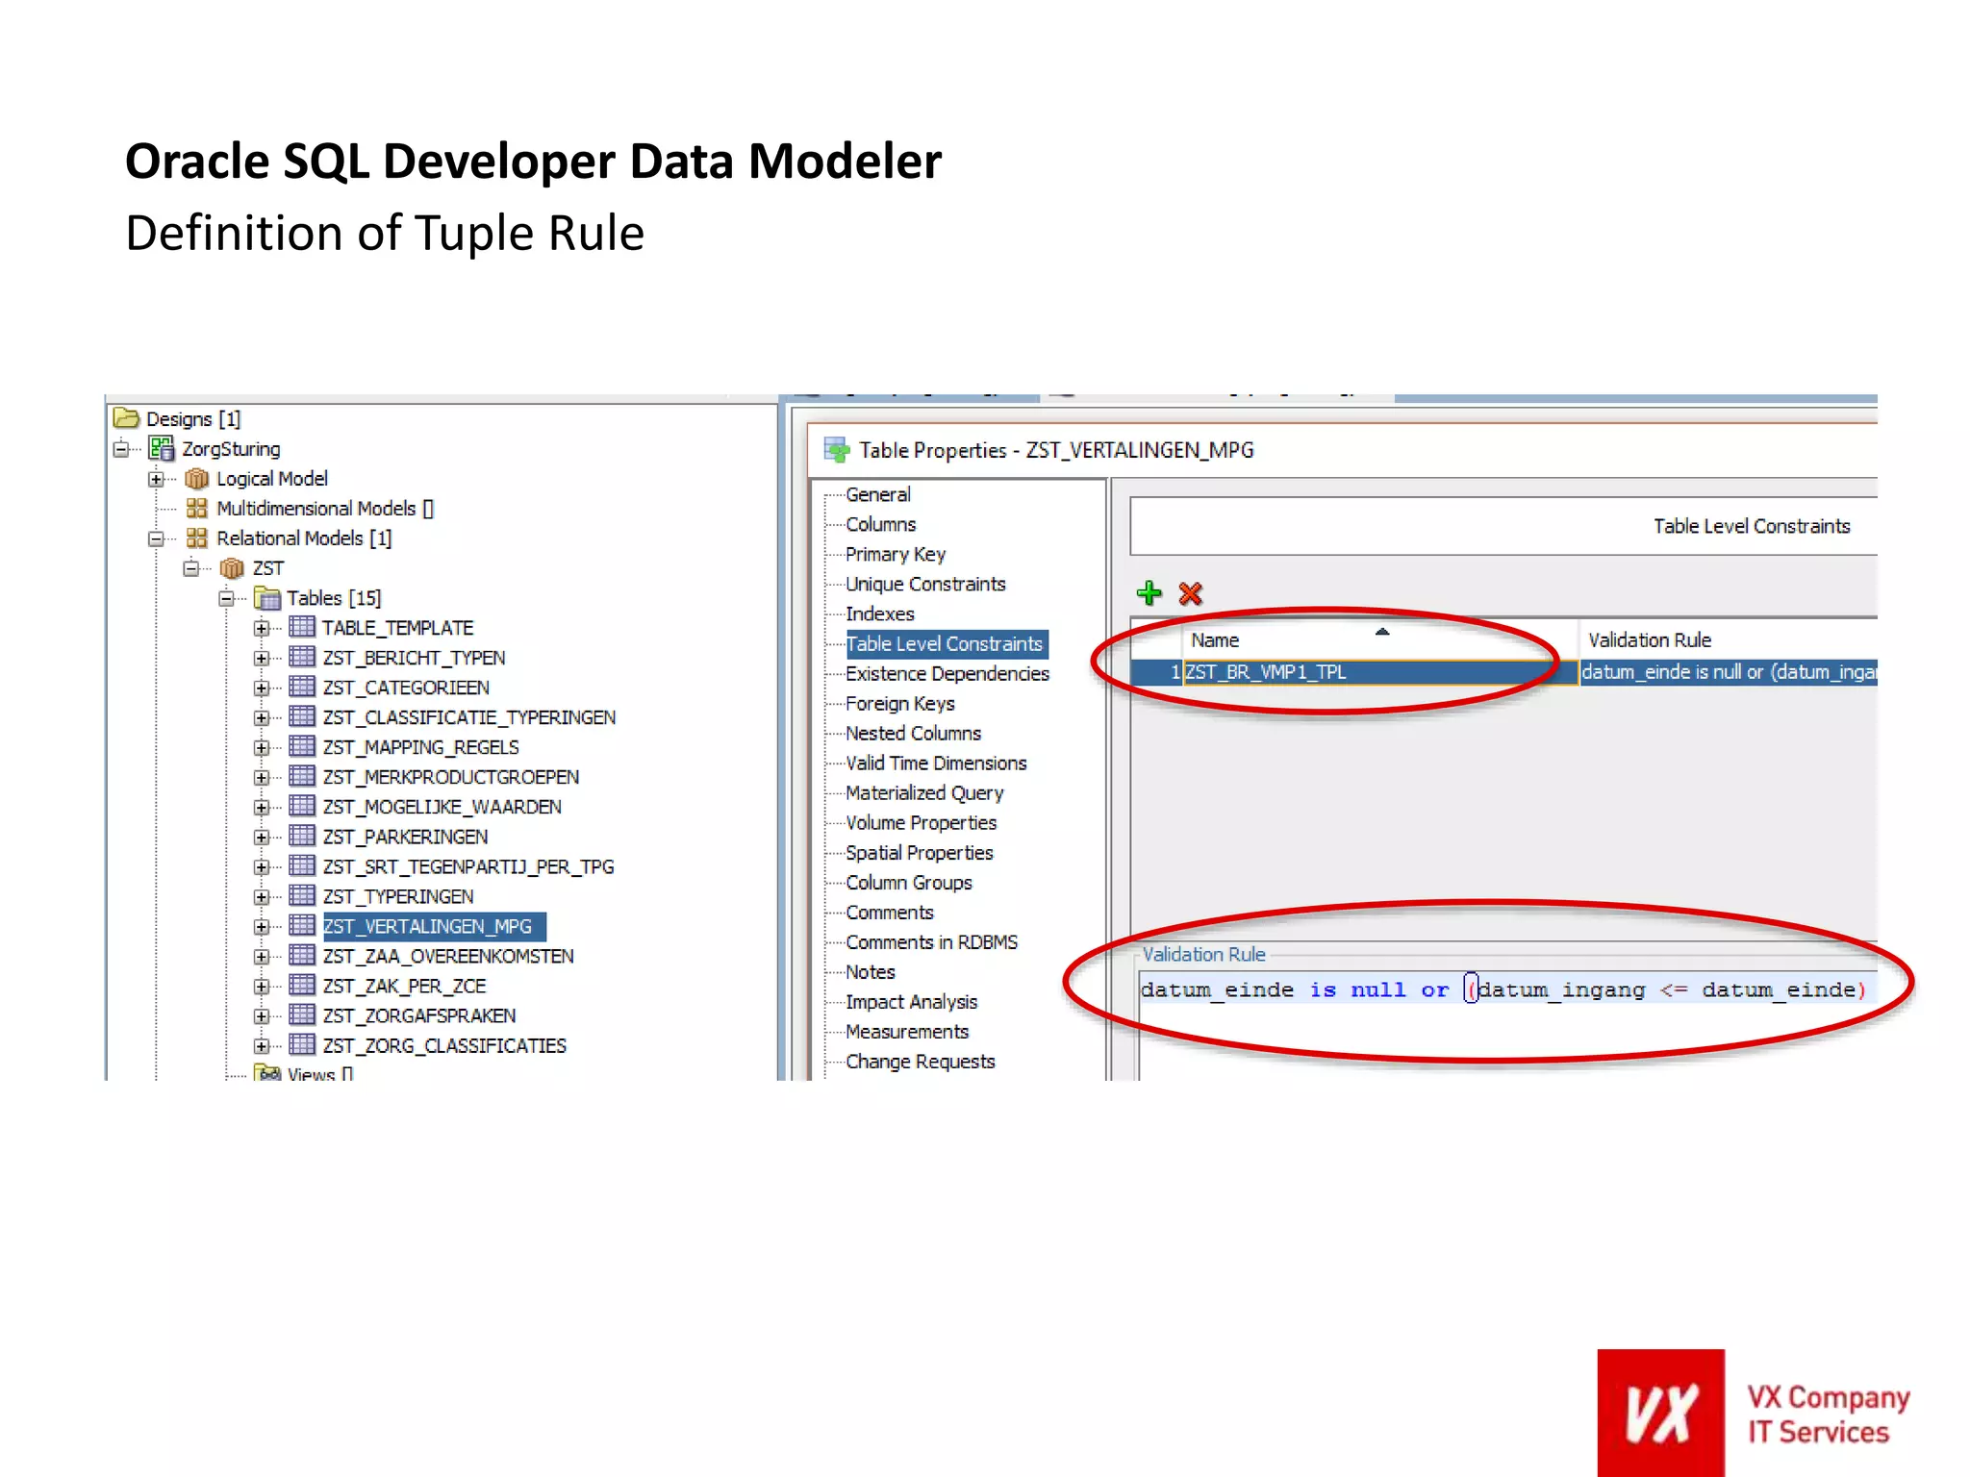Image resolution: width=1970 pixels, height=1477 pixels.
Task: Click the ZST_MOGELIJKE_WAARDEN table icon
Action: [302, 806]
